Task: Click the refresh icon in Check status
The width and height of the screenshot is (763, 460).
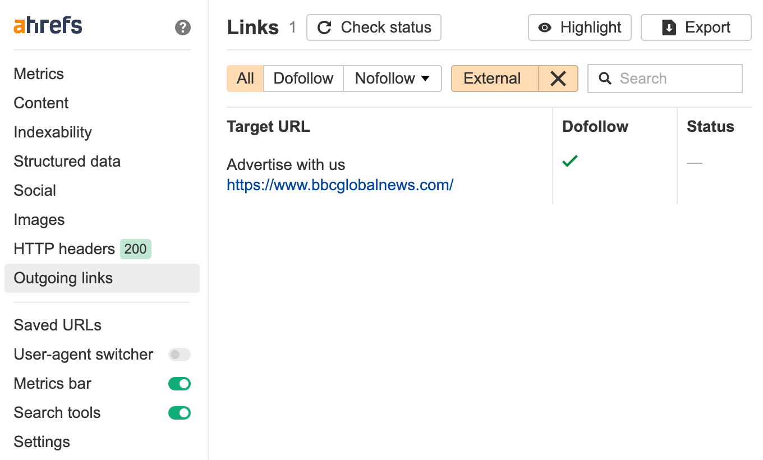Action: coord(324,27)
